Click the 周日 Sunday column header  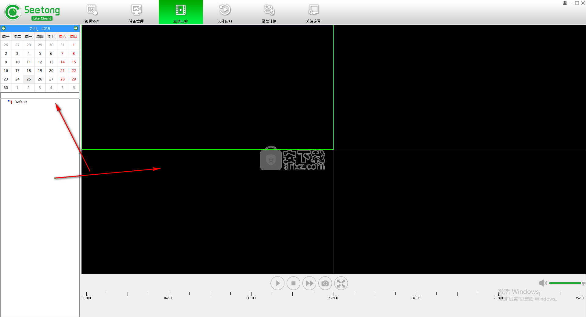point(74,36)
